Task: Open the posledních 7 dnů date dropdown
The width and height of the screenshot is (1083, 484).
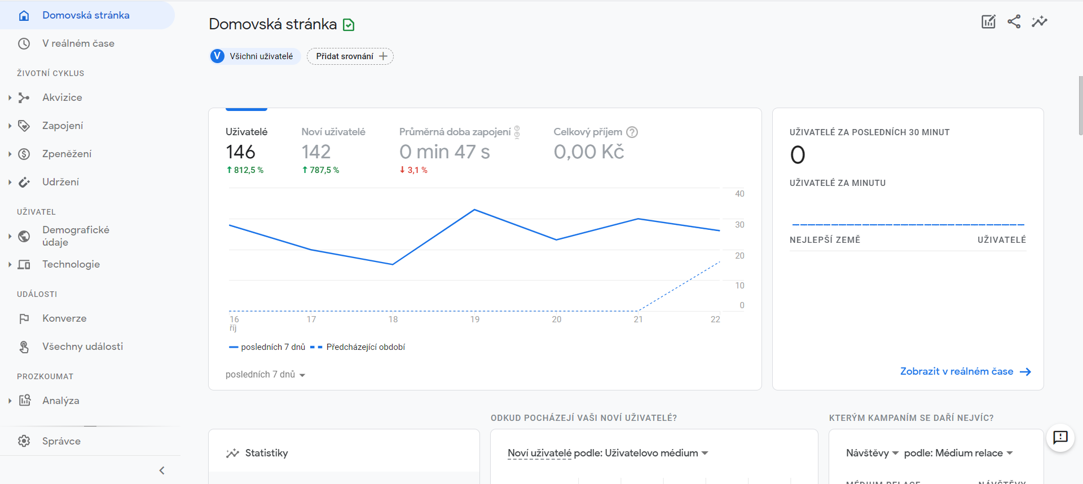Action: pyautogui.click(x=265, y=375)
